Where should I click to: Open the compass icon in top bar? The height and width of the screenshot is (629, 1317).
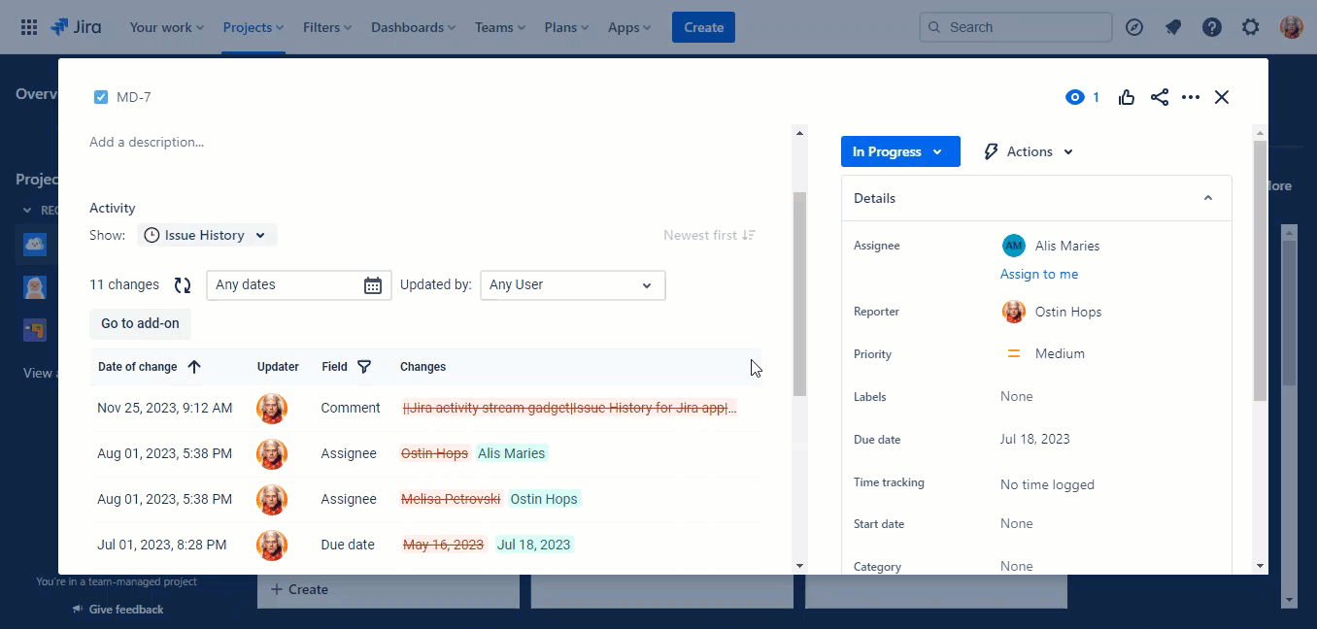tap(1134, 27)
